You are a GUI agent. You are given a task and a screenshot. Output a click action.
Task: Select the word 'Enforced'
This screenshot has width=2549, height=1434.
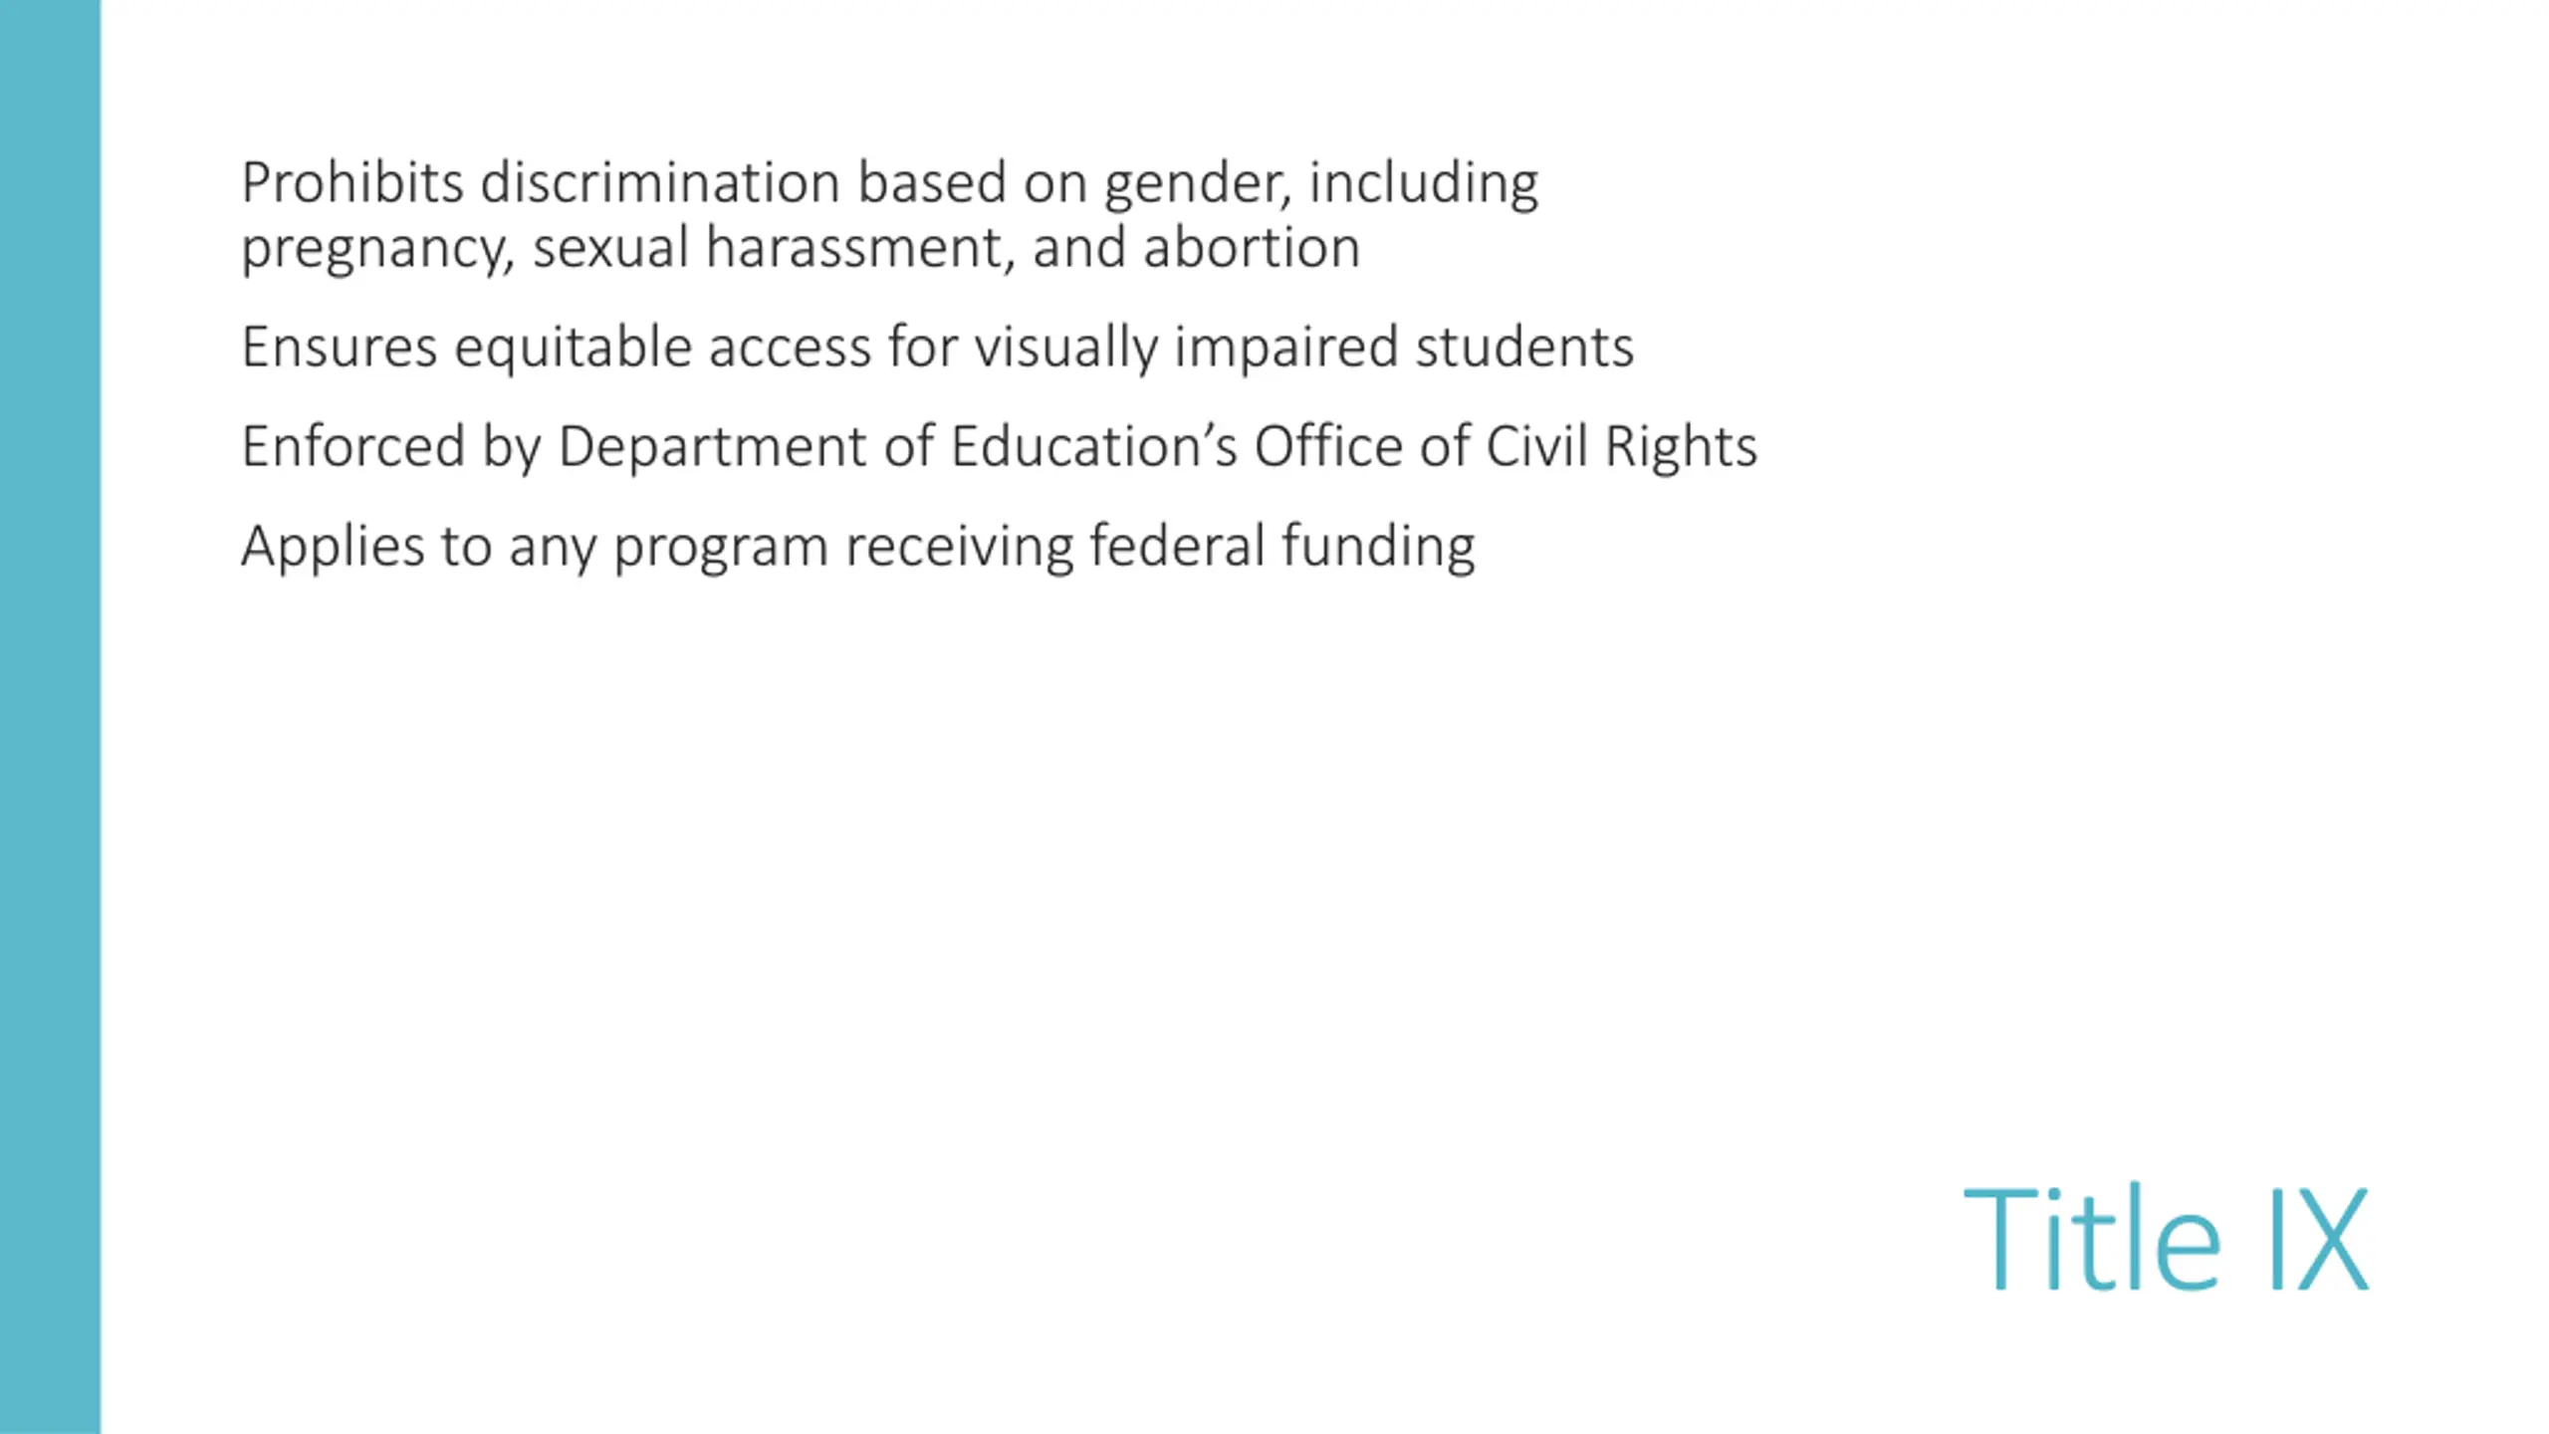pos(353,446)
